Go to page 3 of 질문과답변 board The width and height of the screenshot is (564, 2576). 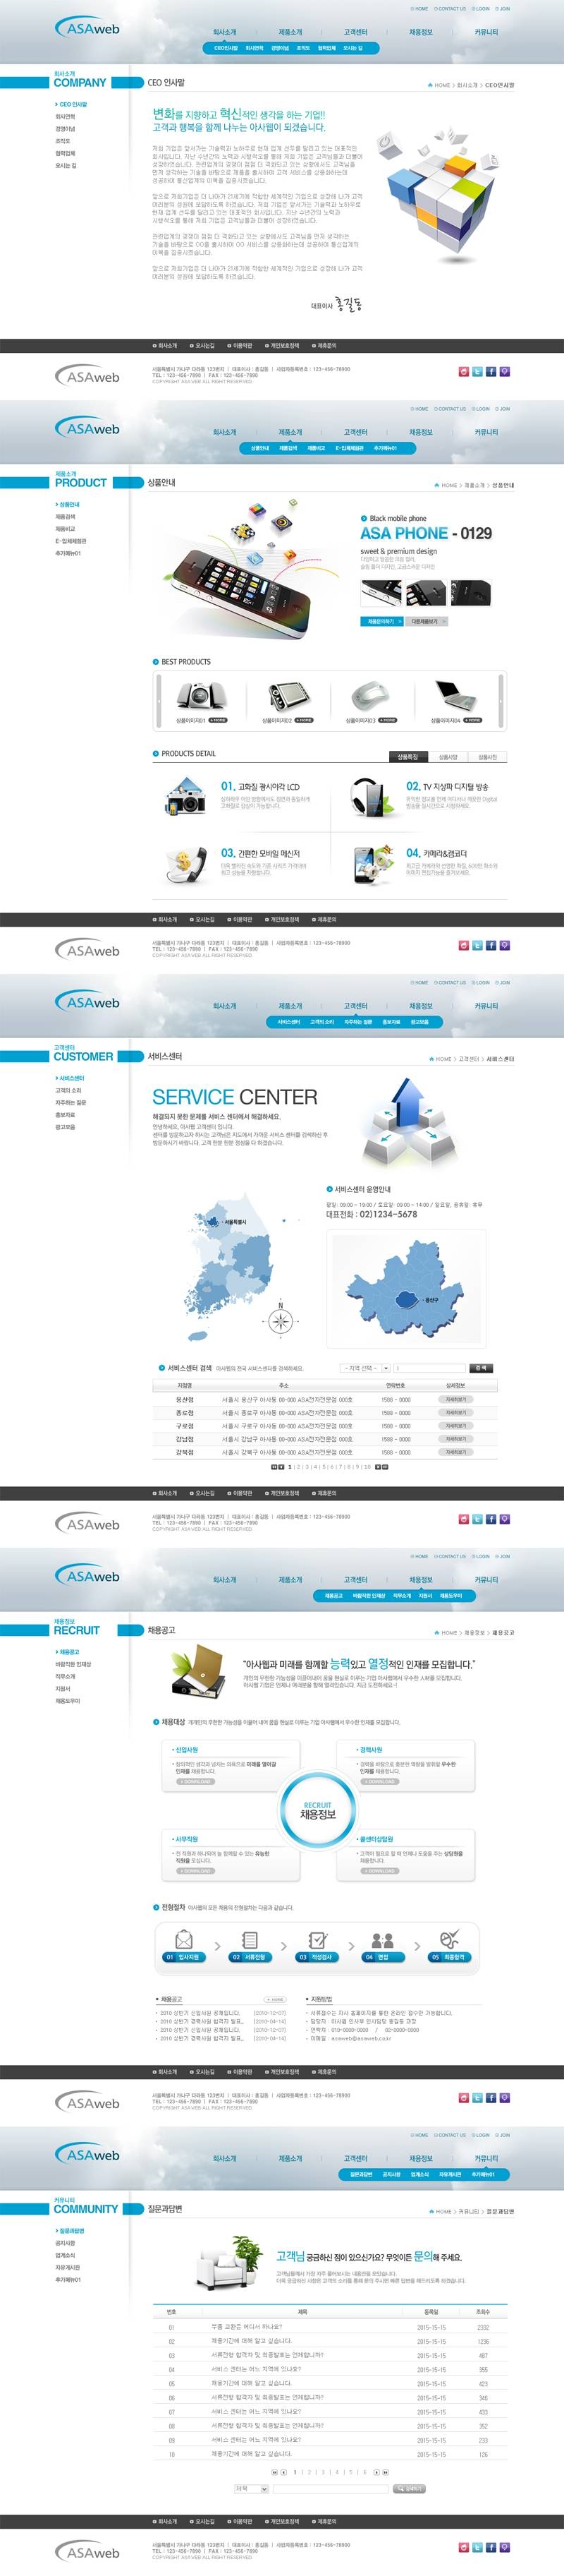[322, 2472]
